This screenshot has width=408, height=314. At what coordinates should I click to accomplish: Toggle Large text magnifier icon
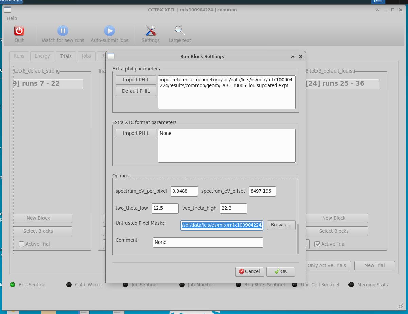pyautogui.click(x=180, y=31)
